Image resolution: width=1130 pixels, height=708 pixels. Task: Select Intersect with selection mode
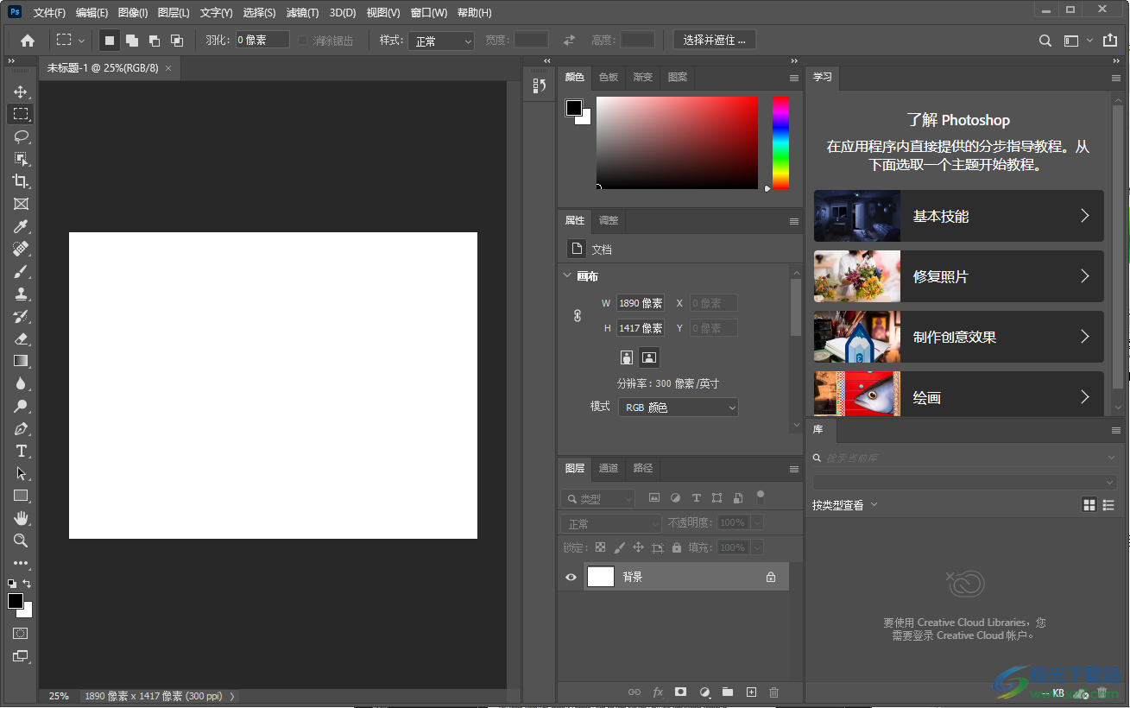pos(177,41)
